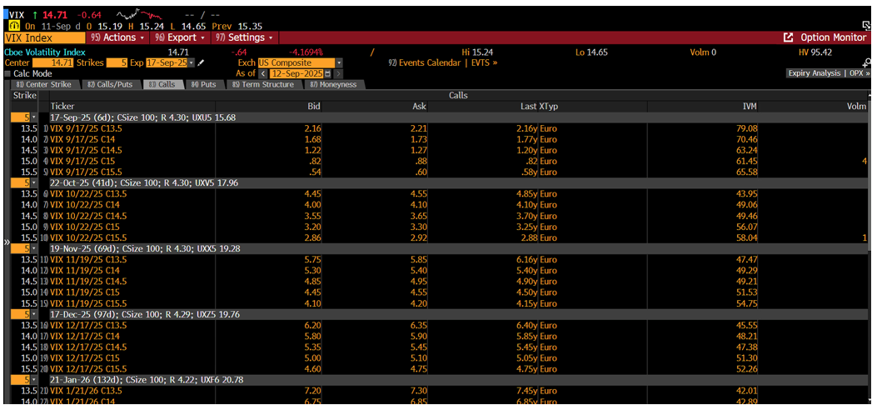This screenshot has height=405, width=877.
Task: Go to next As of date arrow
Action: point(338,74)
